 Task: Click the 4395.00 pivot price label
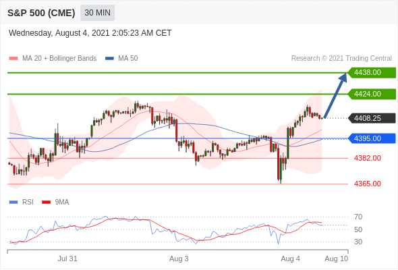(x=372, y=138)
